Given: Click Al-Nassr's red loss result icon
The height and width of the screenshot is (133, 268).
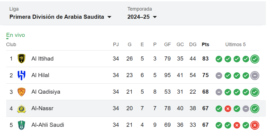Looking at the screenshot, I should (228, 109).
